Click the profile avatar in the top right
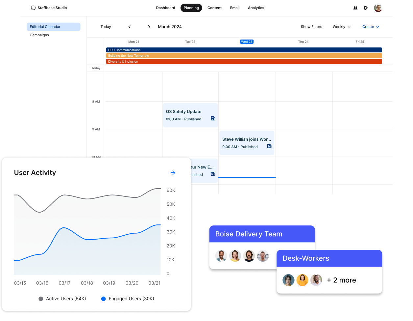The height and width of the screenshot is (321, 413). pos(378,8)
